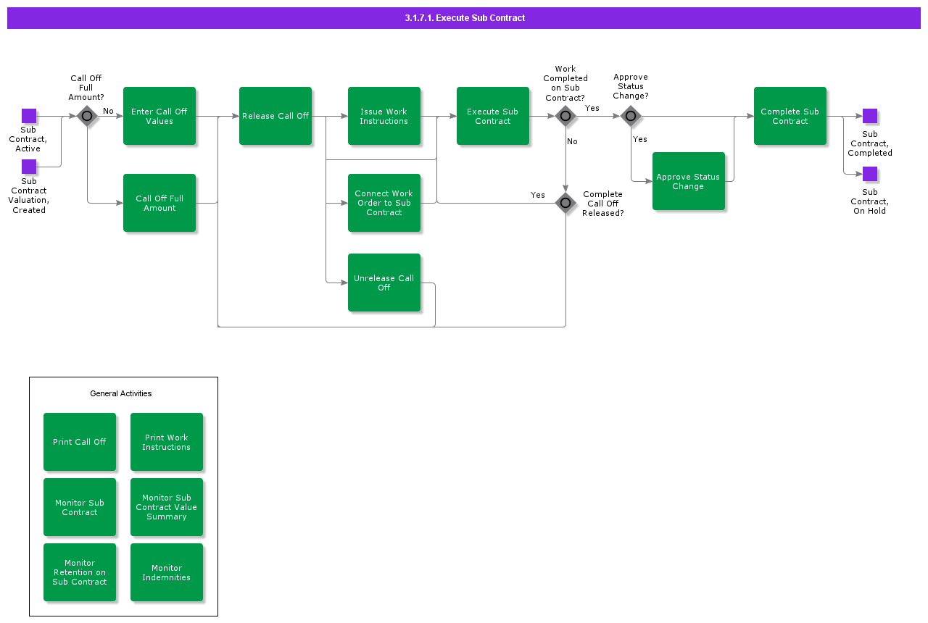The image size is (928, 623).
Task: Select the General Activities panel header
Action: [122, 393]
